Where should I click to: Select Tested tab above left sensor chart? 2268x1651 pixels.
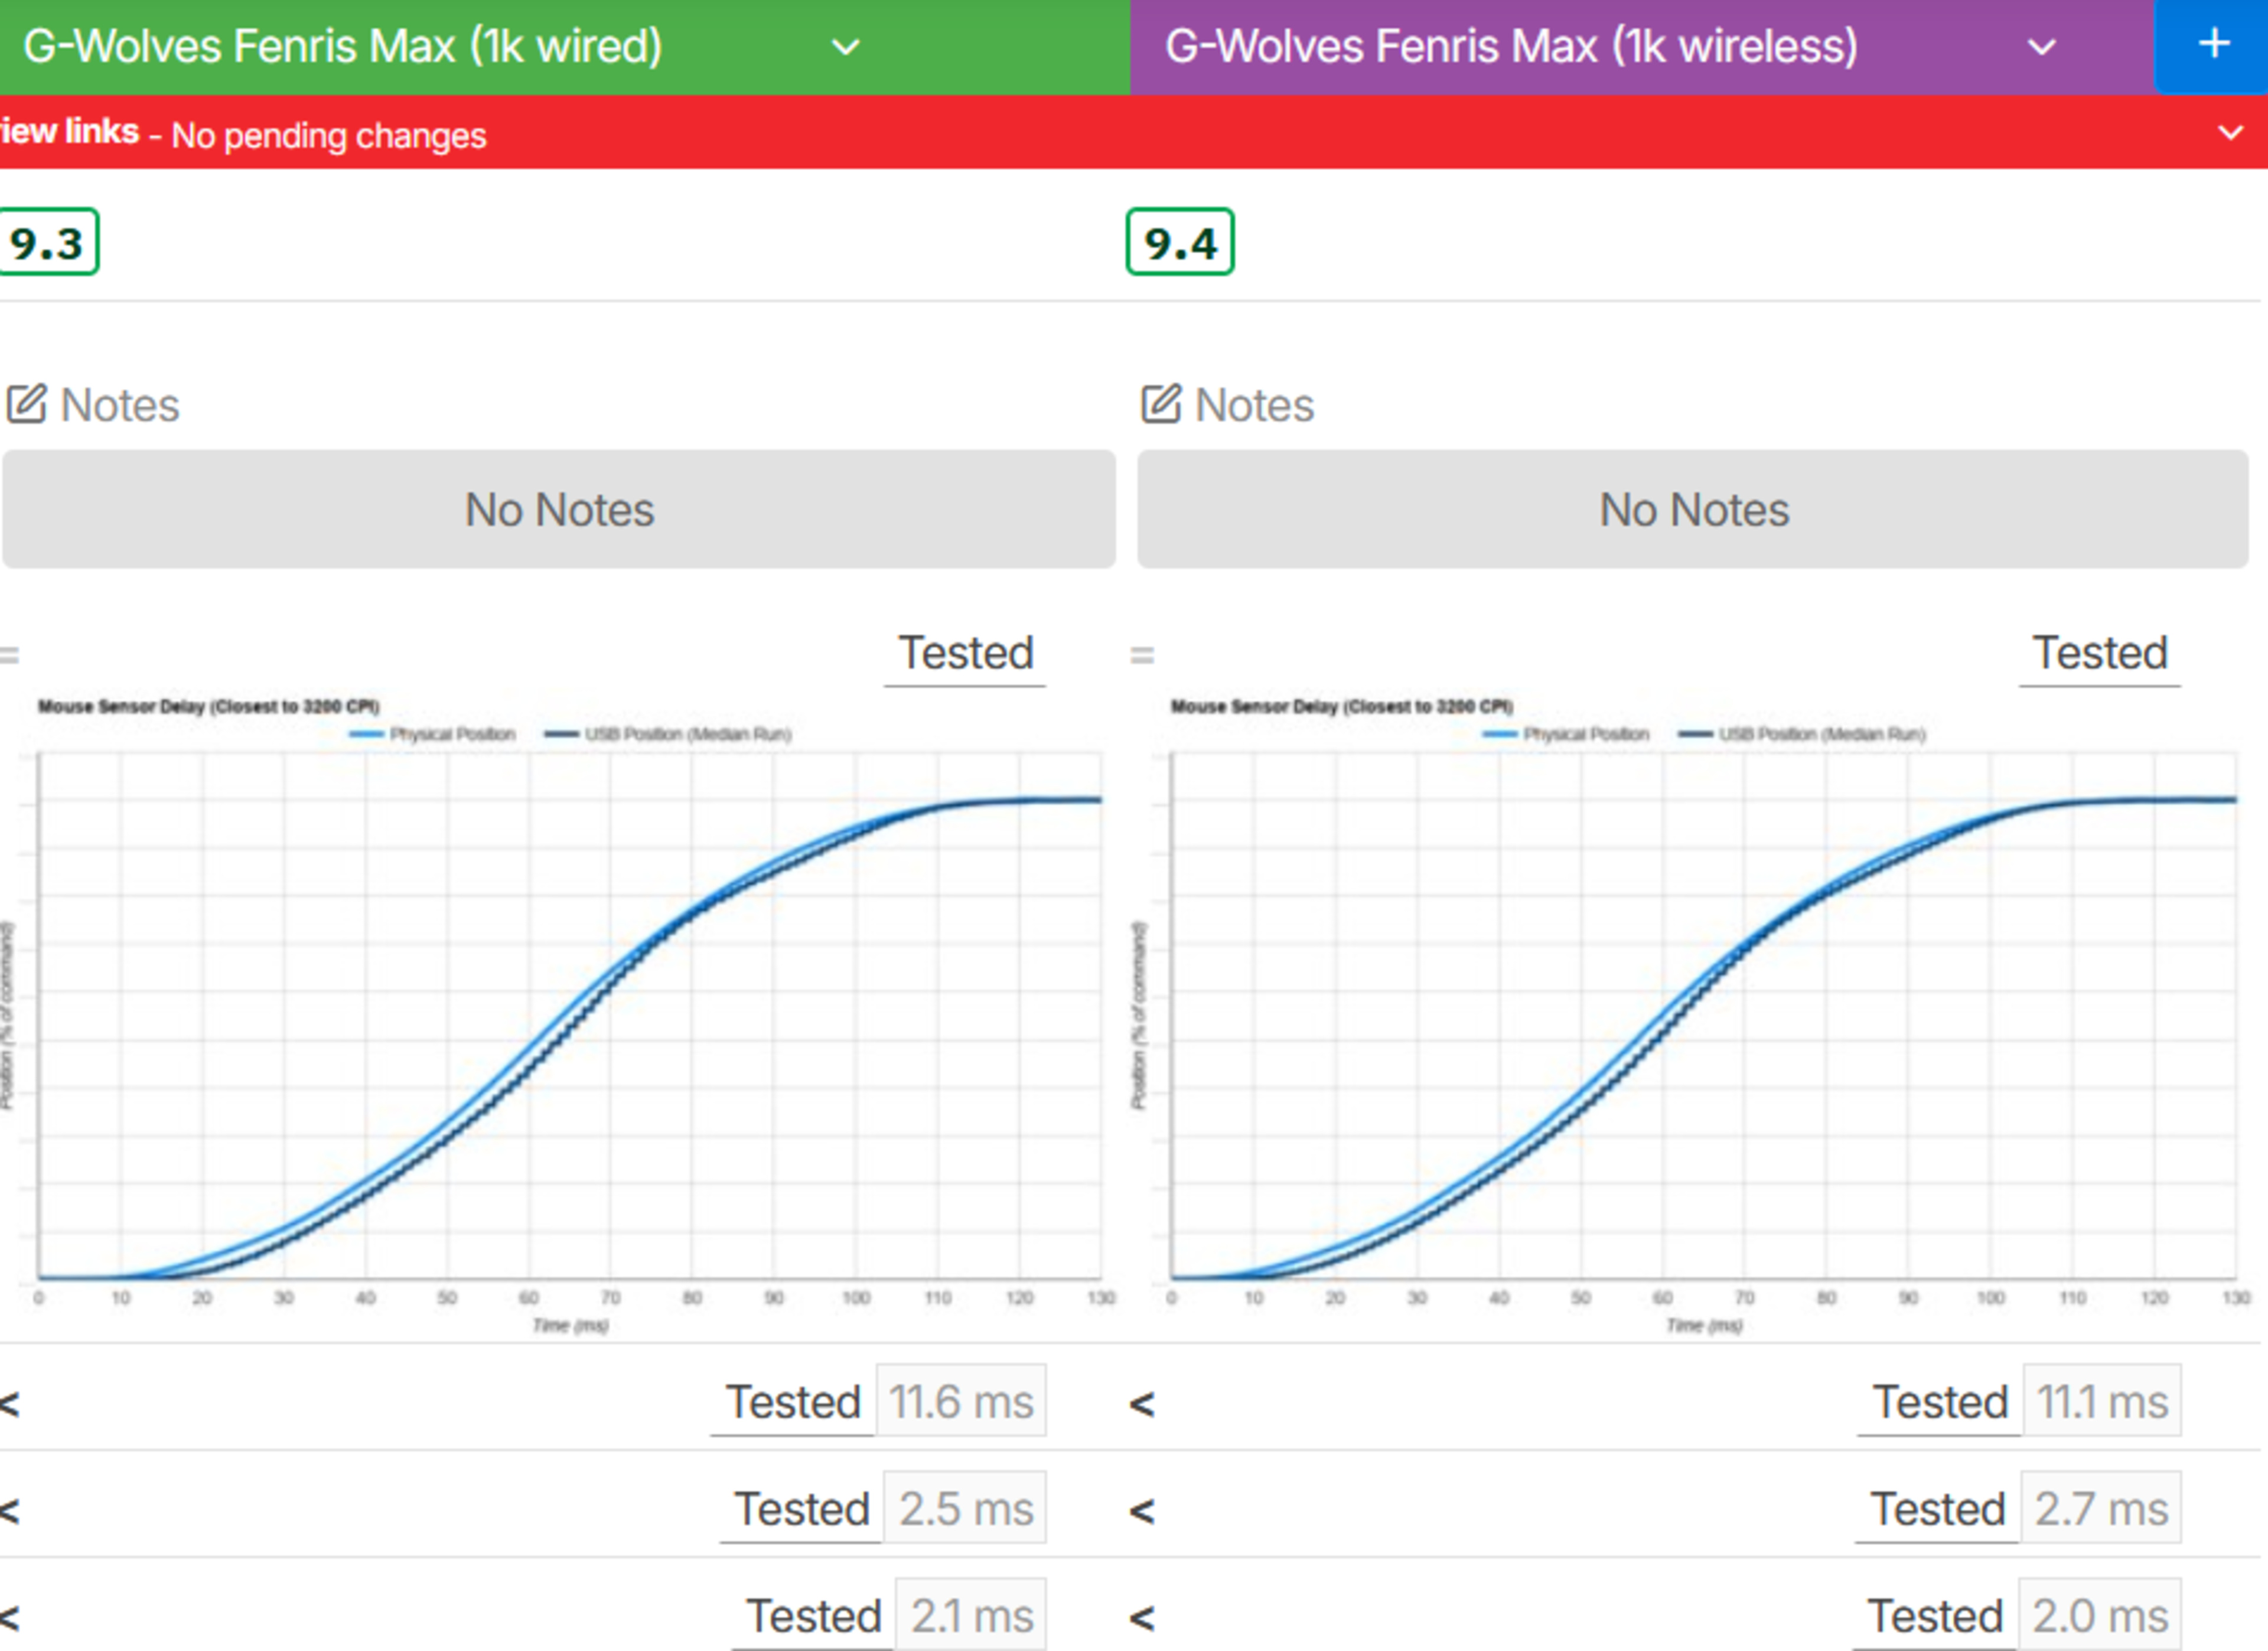tap(965, 654)
